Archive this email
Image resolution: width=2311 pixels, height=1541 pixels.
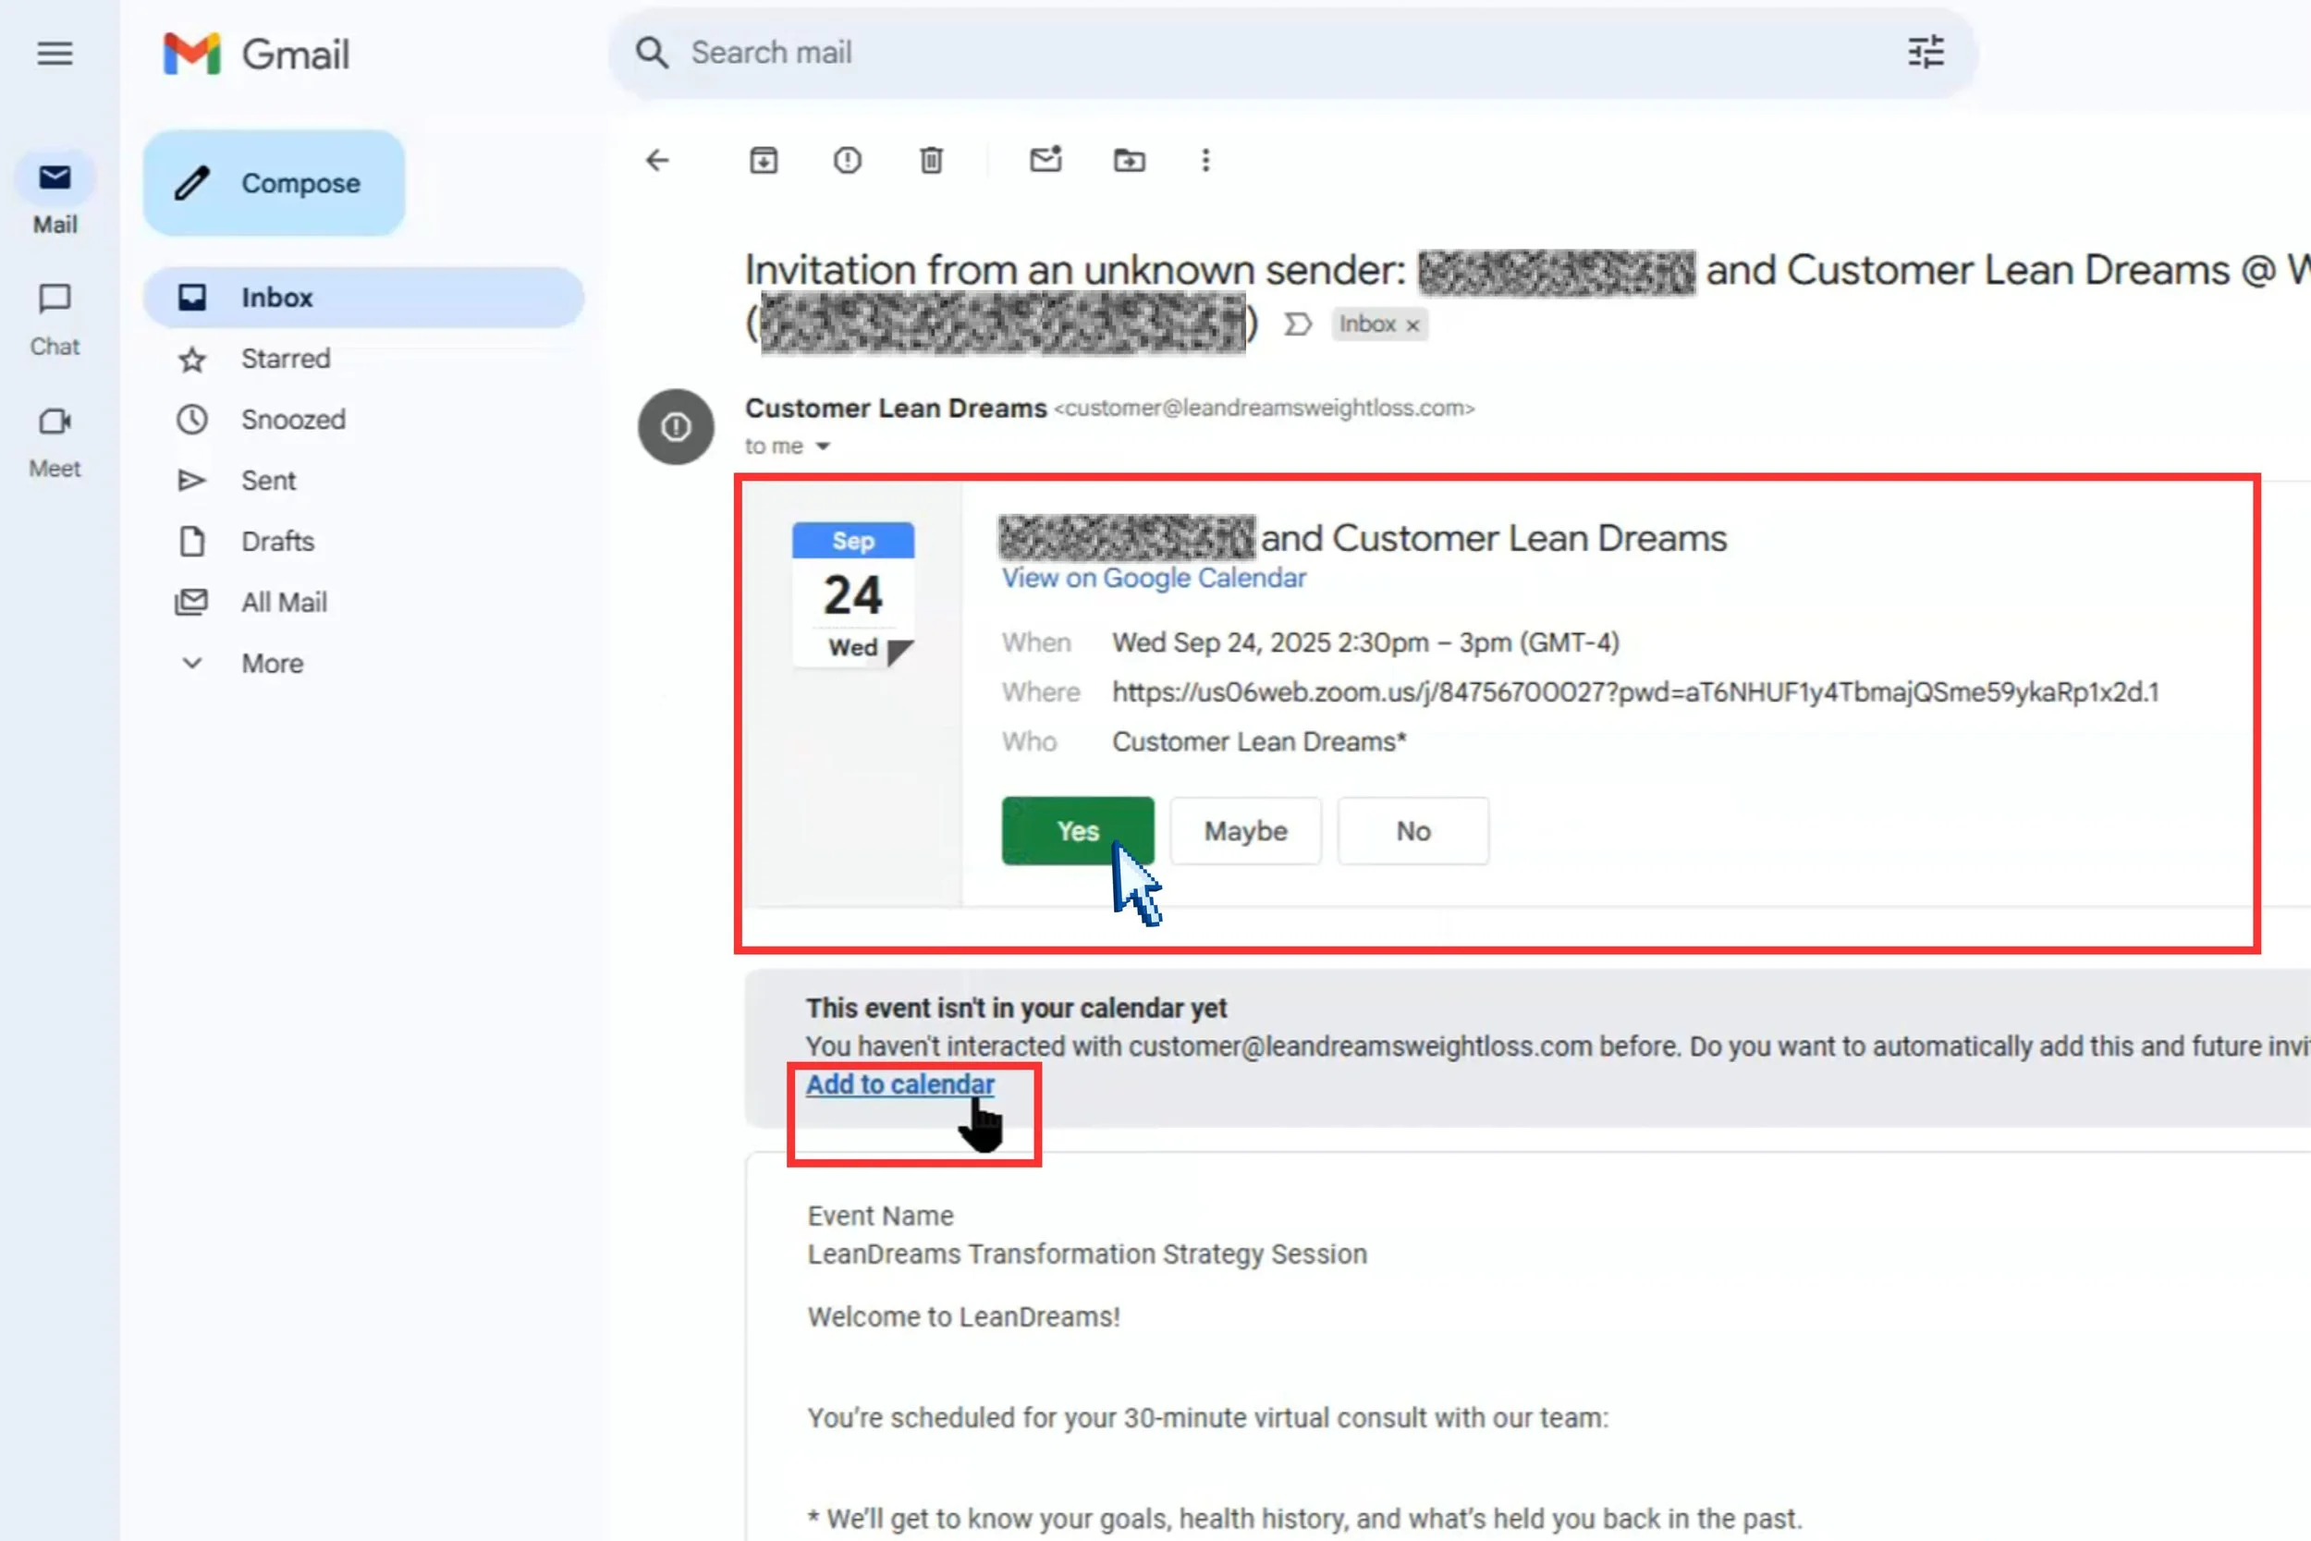coord(764,160)
